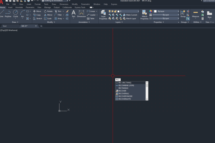This screenshot has height=143, width=215.
Task: Click the Move tool in Modify panel
Action: click(x=37, y=11)
